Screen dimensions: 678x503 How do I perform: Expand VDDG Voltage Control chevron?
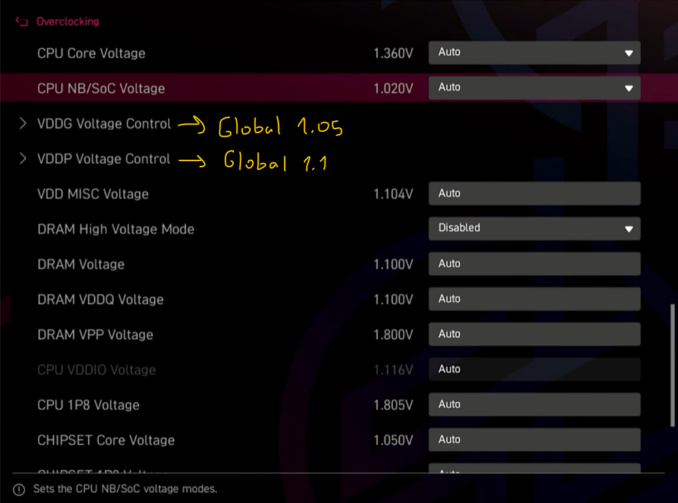click(23, 124)
